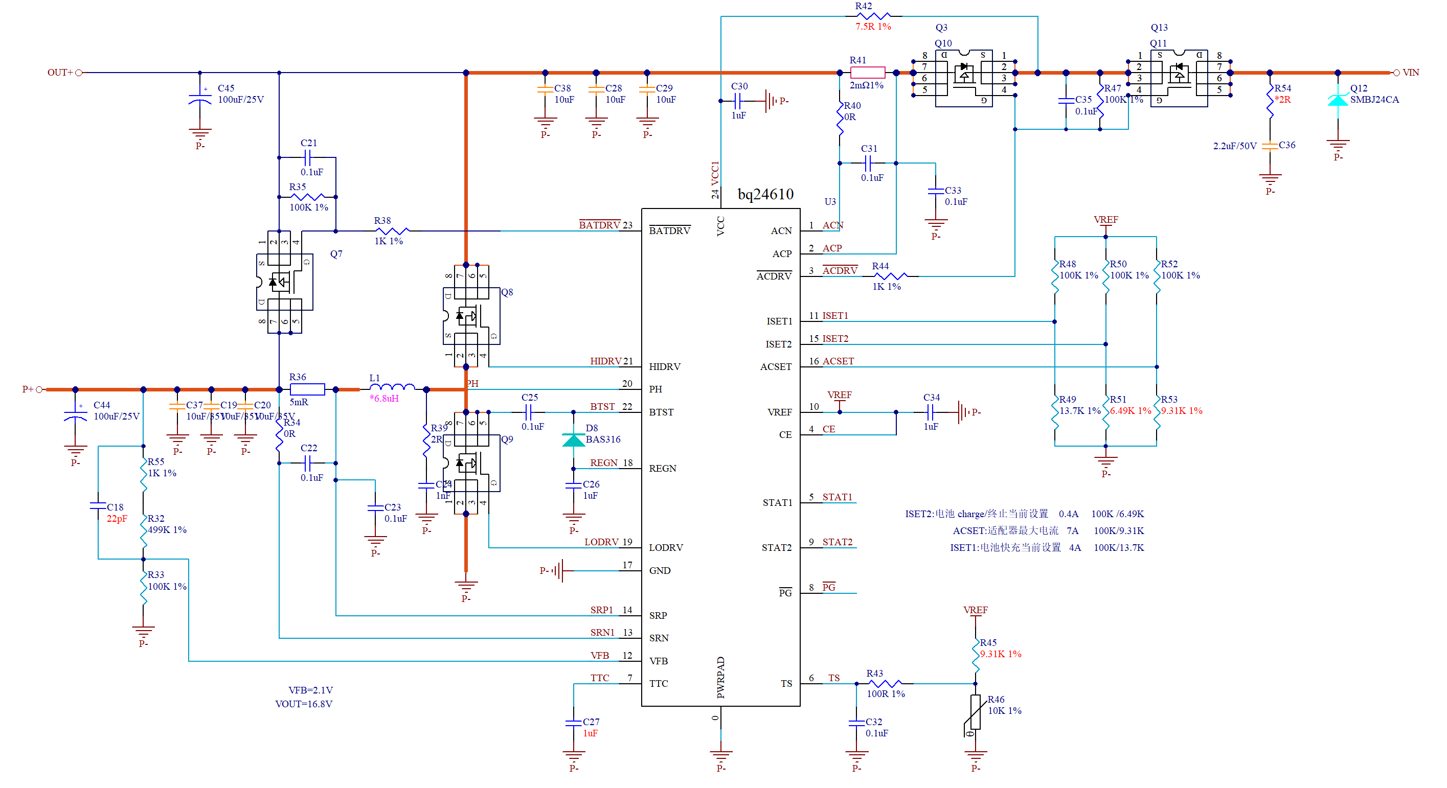The image size is (1447, 788).
Task: Select the bq24610 chip title label
Action: pyautogui.click(x=765, y=194)
